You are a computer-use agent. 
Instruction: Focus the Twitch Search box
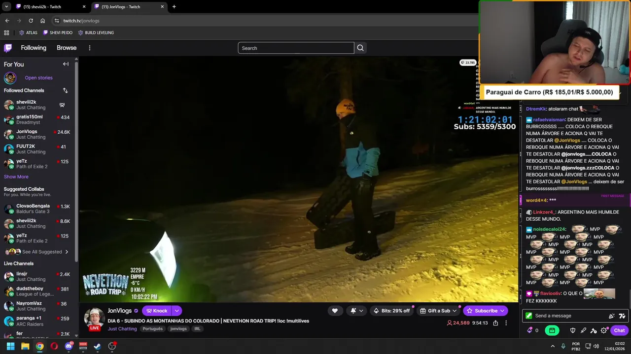pos(296,48)
